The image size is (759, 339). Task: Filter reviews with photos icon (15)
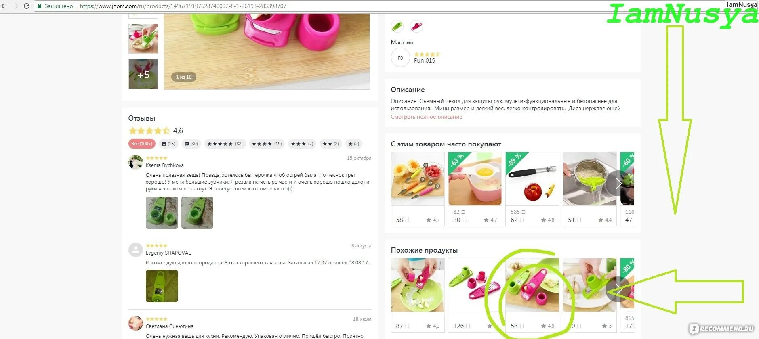168,144
